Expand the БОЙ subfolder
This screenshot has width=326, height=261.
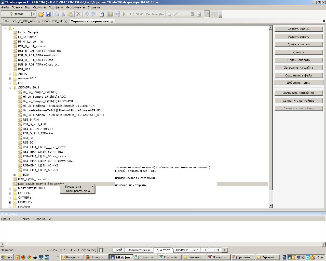[x=15, y=175]
